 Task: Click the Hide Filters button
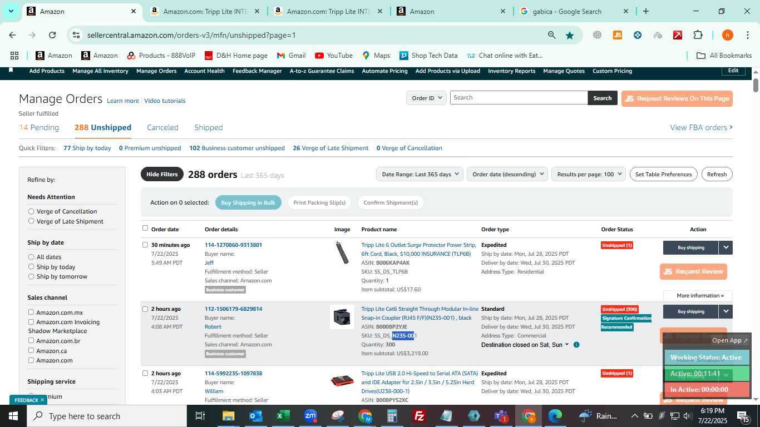click(x=162, y=174)
